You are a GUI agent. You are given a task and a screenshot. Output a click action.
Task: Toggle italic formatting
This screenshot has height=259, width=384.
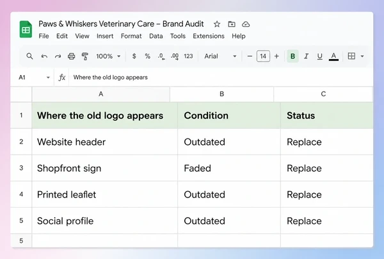tap(306, 56)
